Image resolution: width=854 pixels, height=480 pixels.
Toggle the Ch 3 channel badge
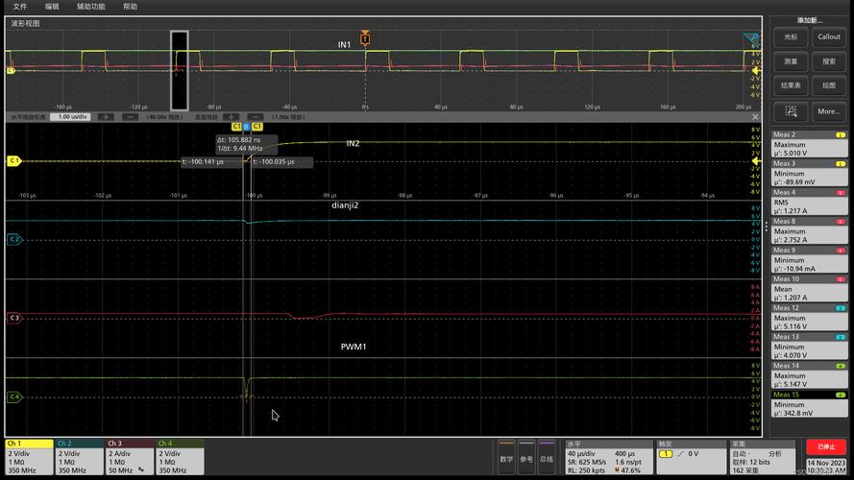(129, 457)
